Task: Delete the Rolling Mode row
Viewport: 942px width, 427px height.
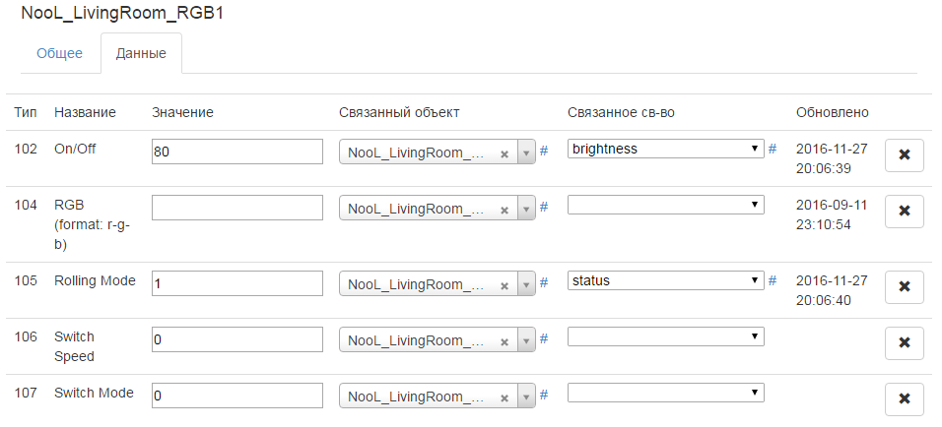Action: (904, 287)
